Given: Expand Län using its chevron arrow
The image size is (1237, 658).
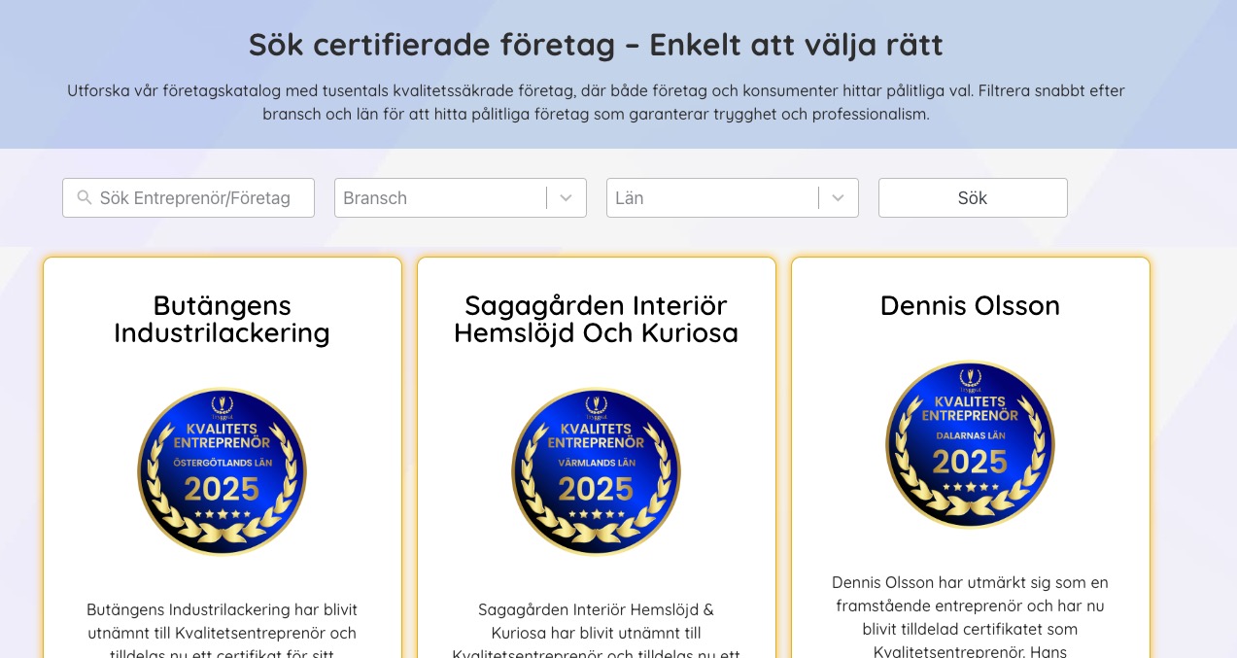Looking at the screenshot, I should (839, 198).
